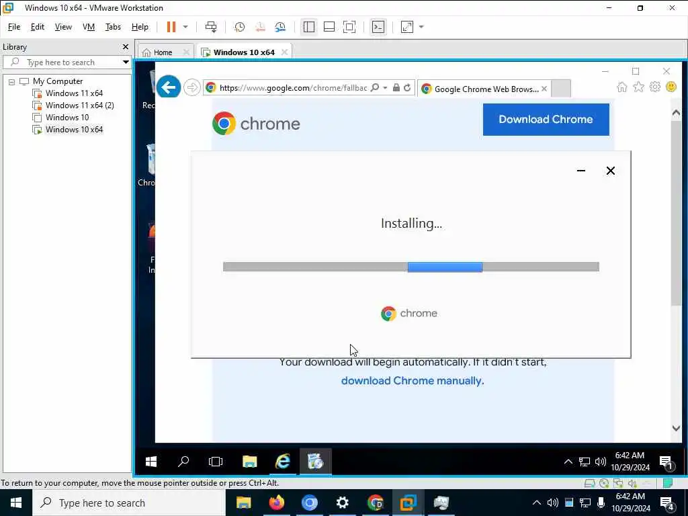Click the guest Task View icon

[x=216, y=461]
